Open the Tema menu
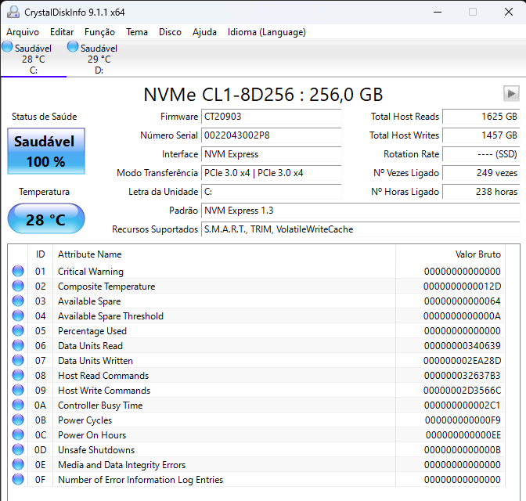 click(137, 32)
